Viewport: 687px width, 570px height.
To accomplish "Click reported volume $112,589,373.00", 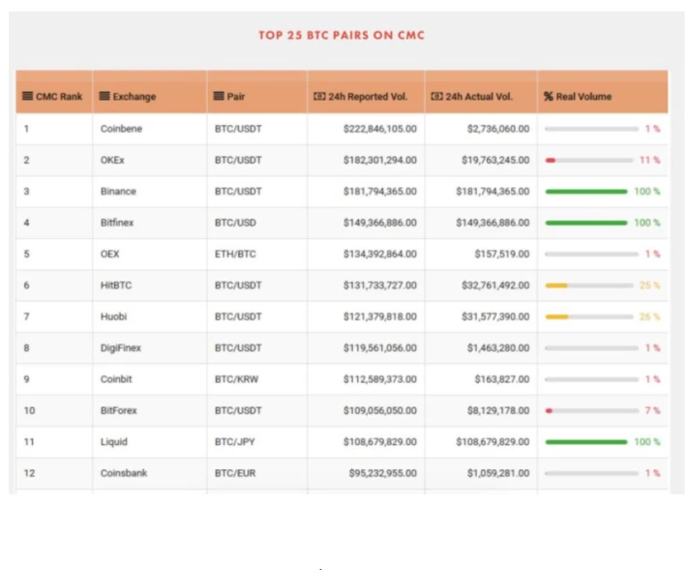I will tap(380, 379).
